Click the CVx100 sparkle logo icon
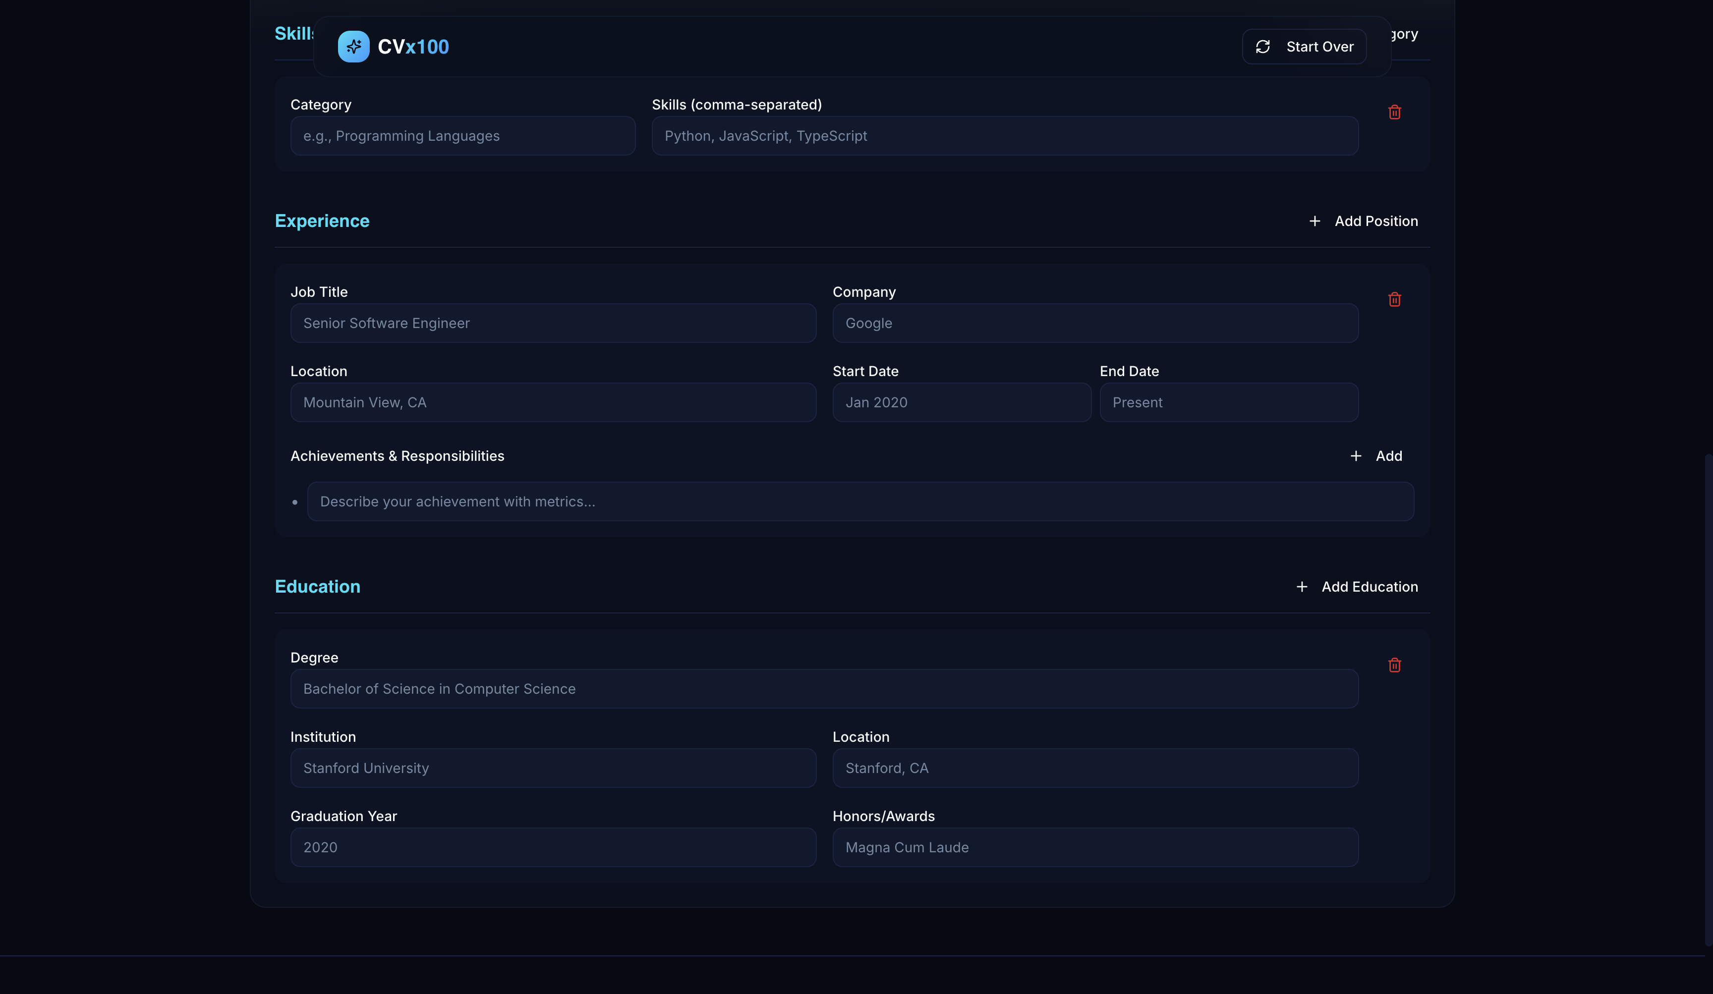Viewport: 1713px width, 994px height. (x=353, y=46)
